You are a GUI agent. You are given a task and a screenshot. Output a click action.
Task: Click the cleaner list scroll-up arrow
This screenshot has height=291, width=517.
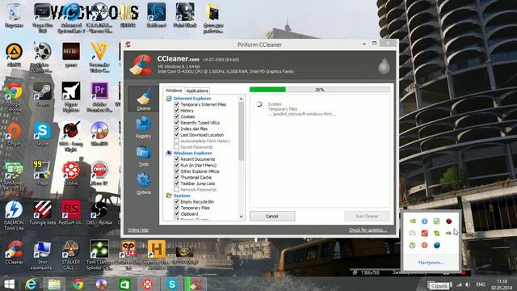pyautogui.click(x=241, y=99)
